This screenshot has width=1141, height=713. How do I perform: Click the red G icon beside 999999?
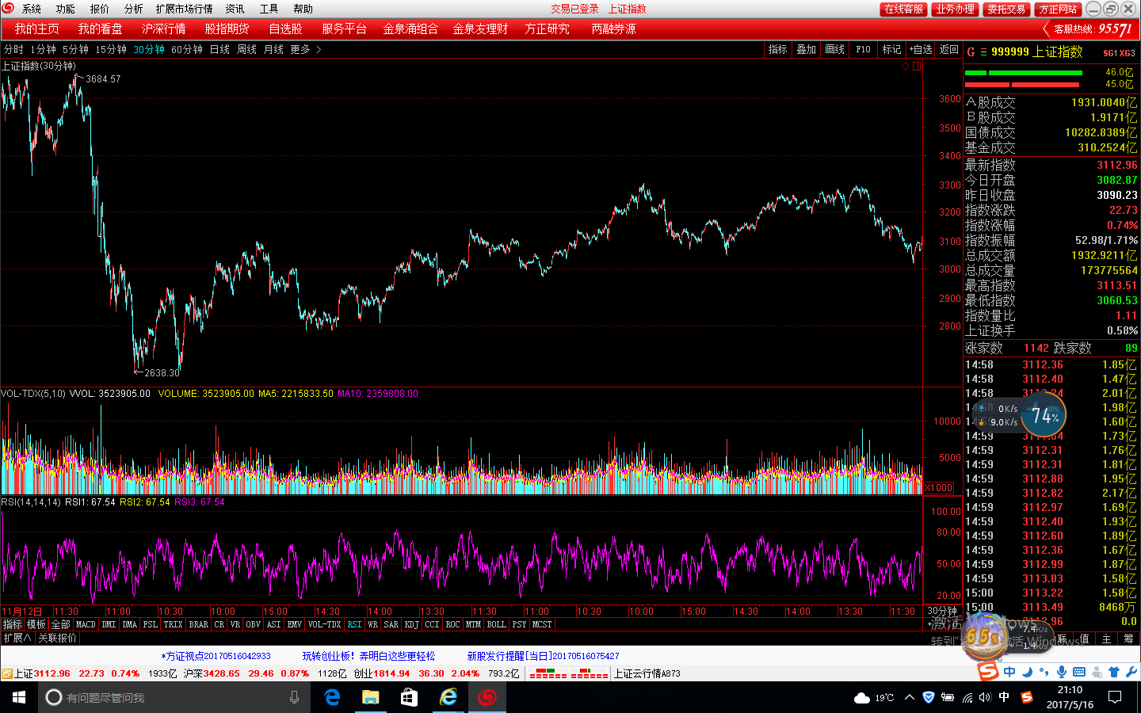[x=971, y=51]
